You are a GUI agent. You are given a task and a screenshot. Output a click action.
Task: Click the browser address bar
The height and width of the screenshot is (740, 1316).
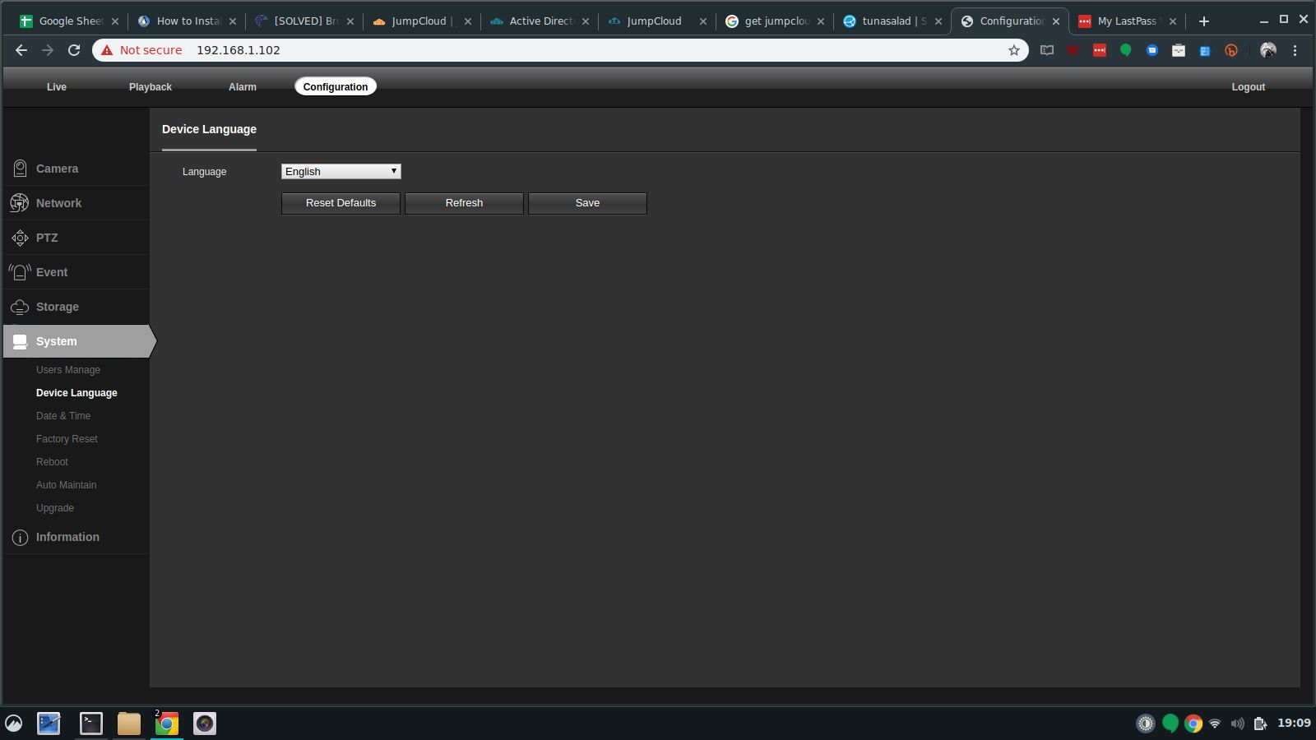(x=576, y=50)
